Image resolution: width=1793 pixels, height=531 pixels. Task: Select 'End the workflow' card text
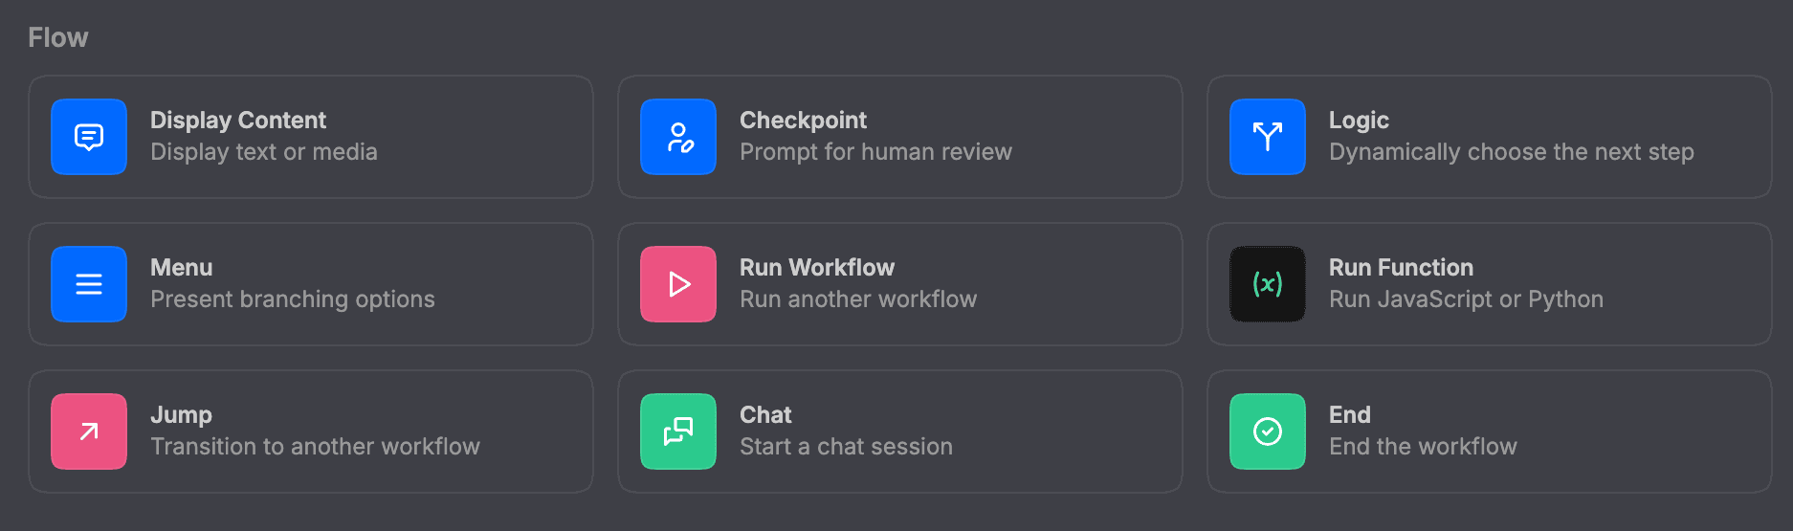pos(1423,447)
